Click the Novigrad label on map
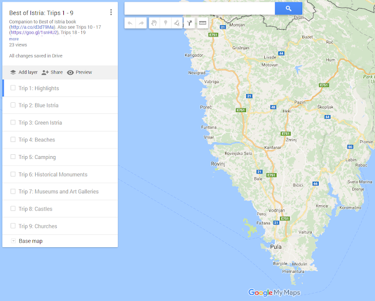The width and height of the screenshot is (375, 301). tap(197, 72)
